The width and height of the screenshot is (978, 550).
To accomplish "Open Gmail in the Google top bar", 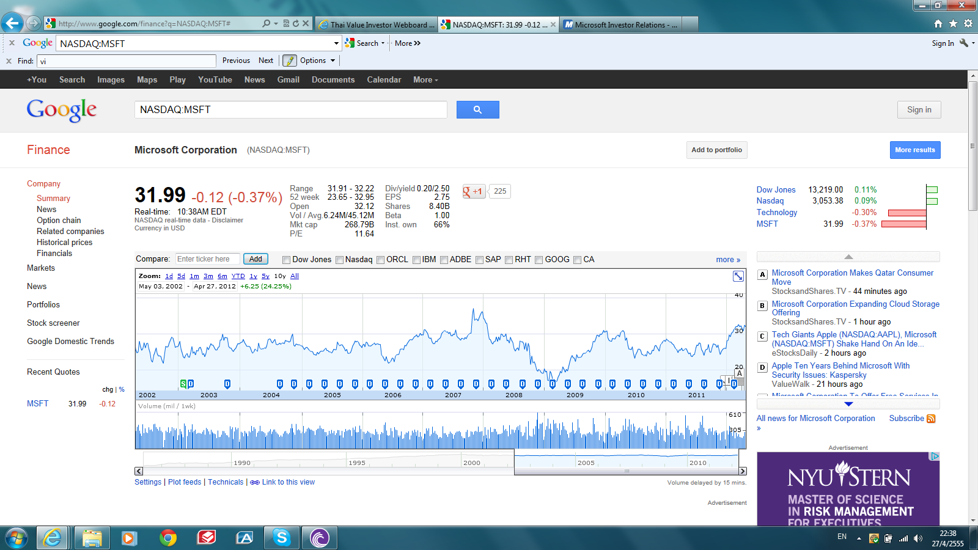I will [x=288, y=80].
